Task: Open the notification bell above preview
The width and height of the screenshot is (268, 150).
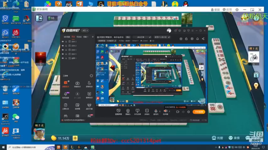Action: click(197, 39)
